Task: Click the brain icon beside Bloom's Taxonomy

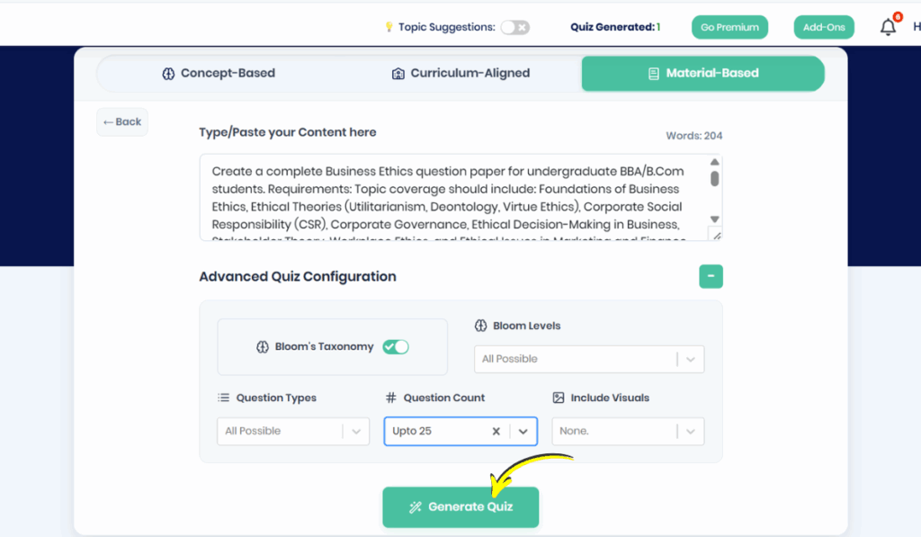Action: [x=263, y=347]
